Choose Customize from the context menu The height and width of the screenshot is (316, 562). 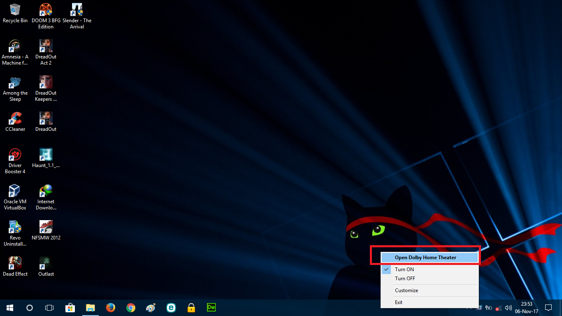coord(430,290)
